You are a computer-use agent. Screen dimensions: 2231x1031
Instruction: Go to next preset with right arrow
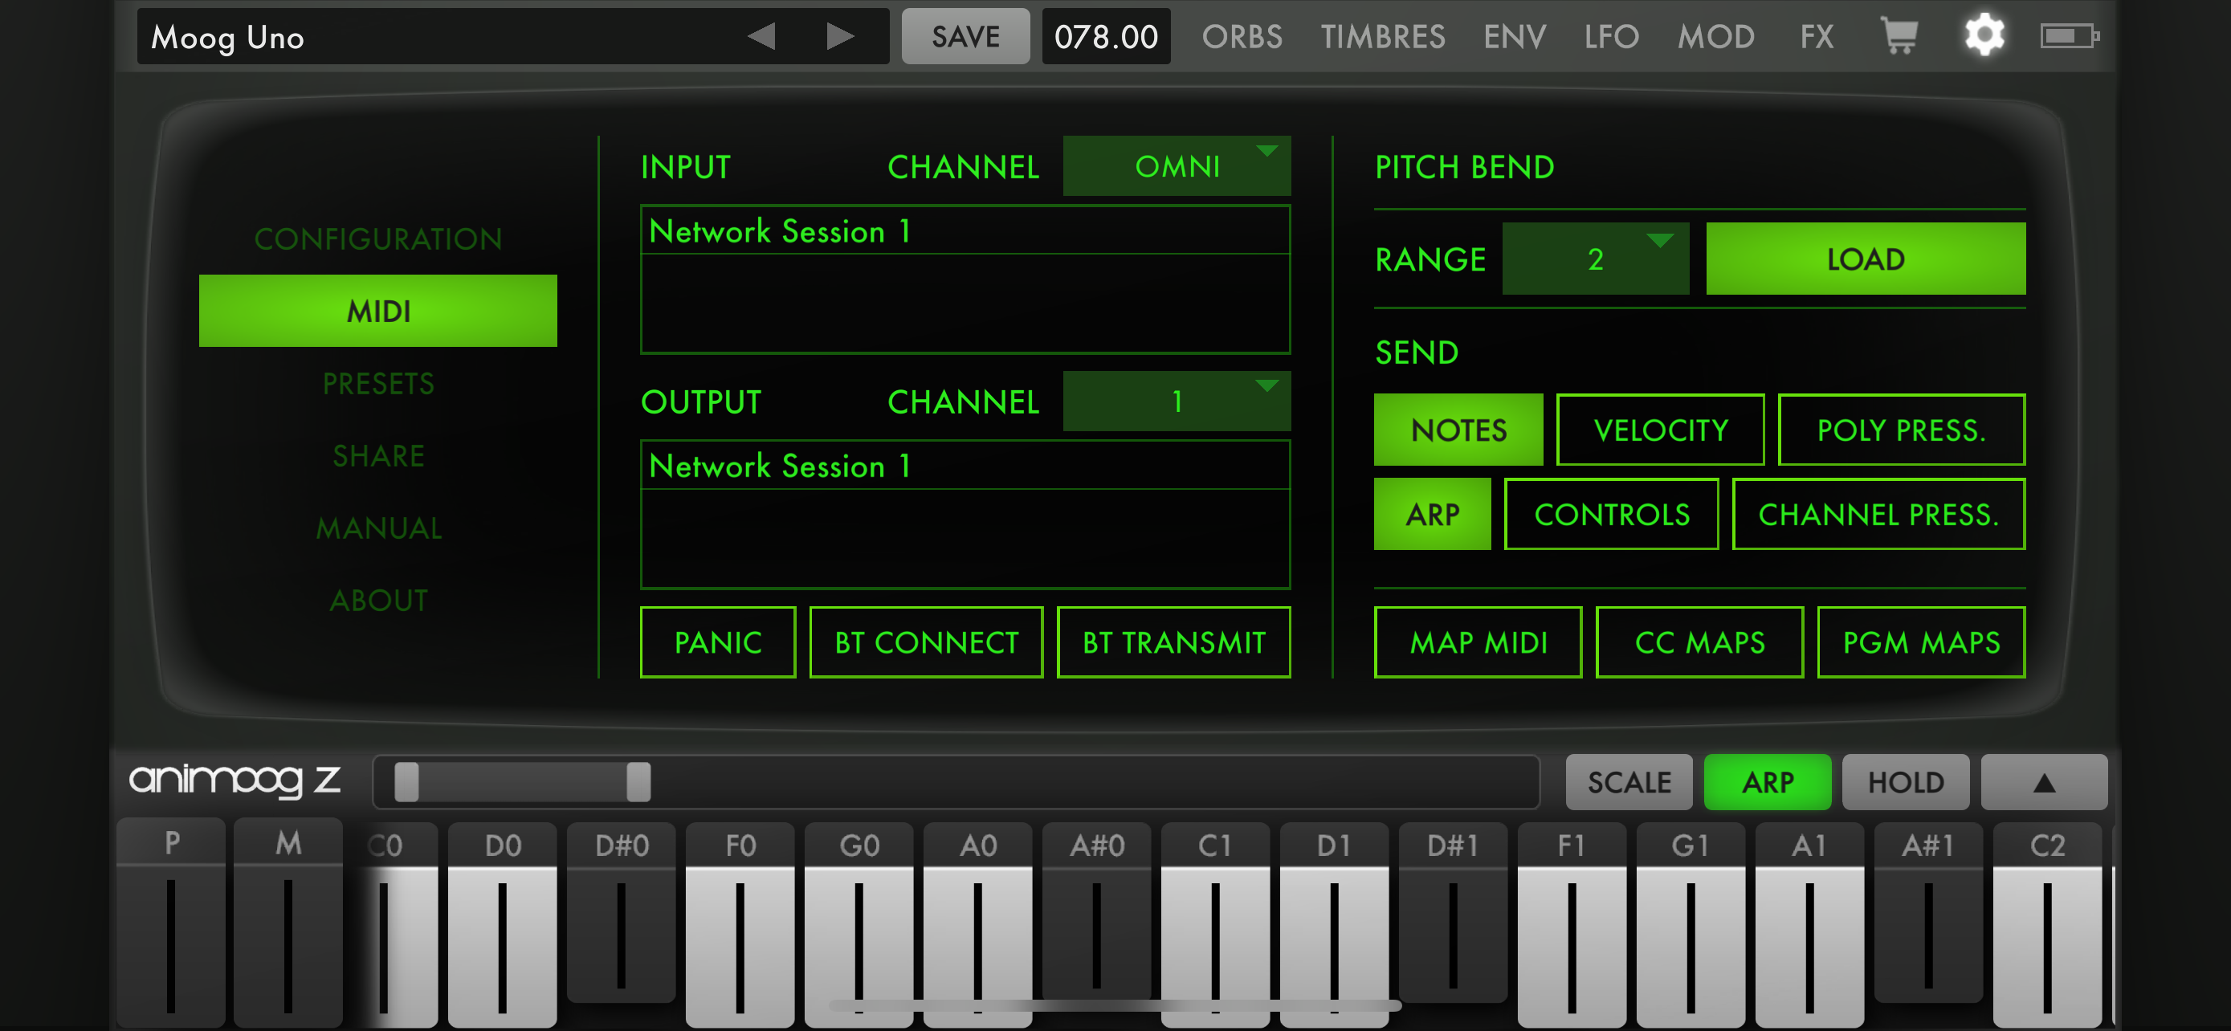click(839, 36)
